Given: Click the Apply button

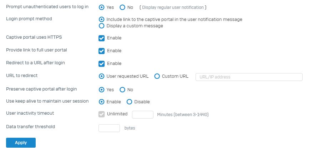Looking at the screenshot, I should 21,143.
